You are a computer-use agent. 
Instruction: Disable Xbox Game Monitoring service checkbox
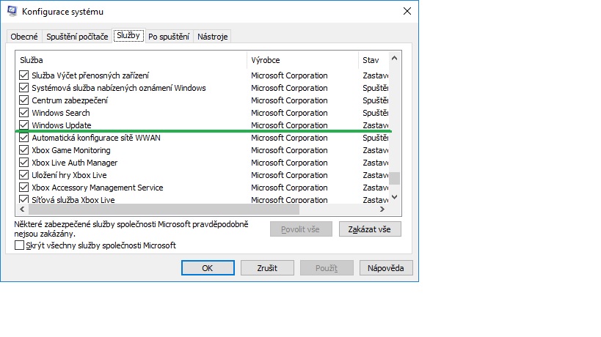coord(24,150)
